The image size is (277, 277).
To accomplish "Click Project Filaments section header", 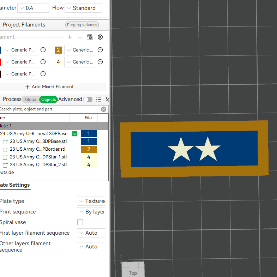I will click(24, 25).
